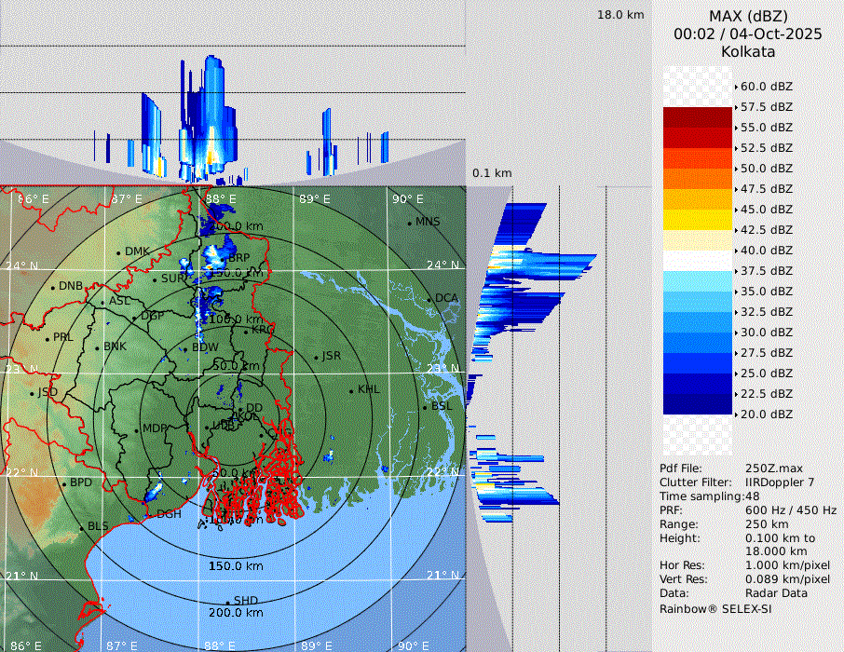Click the DCA station marker dot
Viewport: 844px width, 652px height.
point(430,298)
